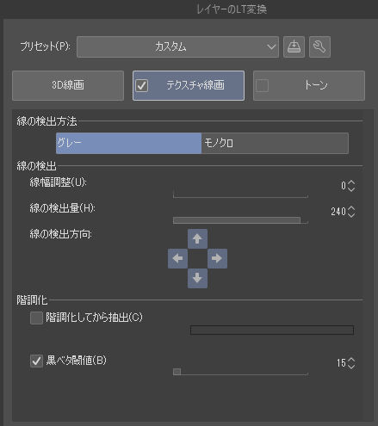
Task: Select the モノクロ detection method
Action: (275, 143)
